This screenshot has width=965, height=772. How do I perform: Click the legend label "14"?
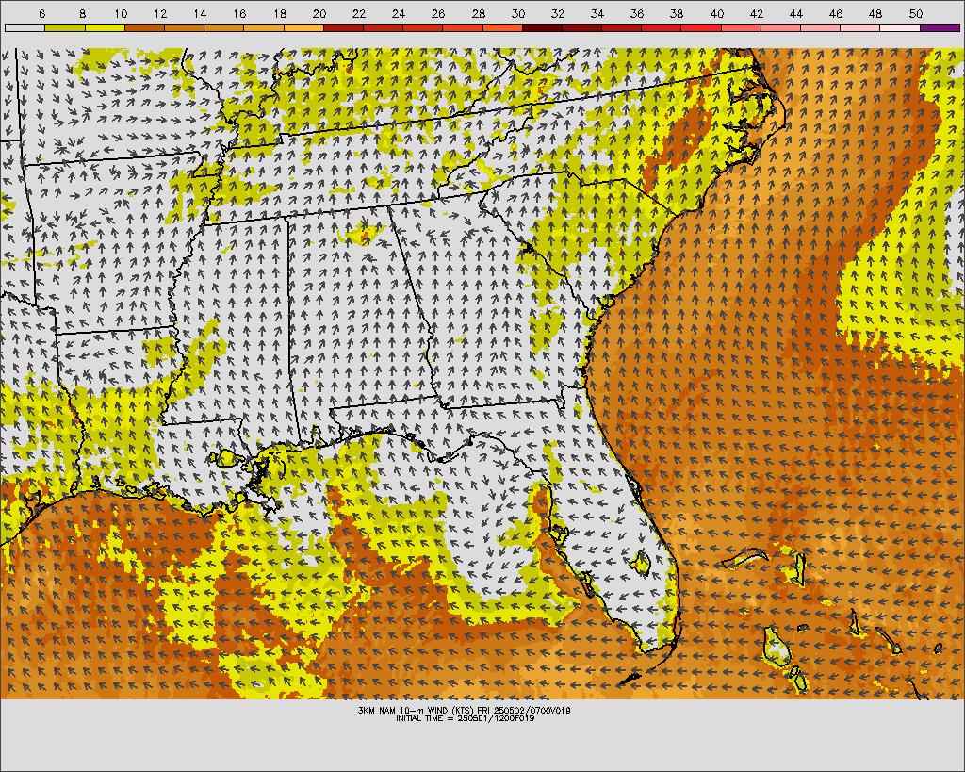200,13
